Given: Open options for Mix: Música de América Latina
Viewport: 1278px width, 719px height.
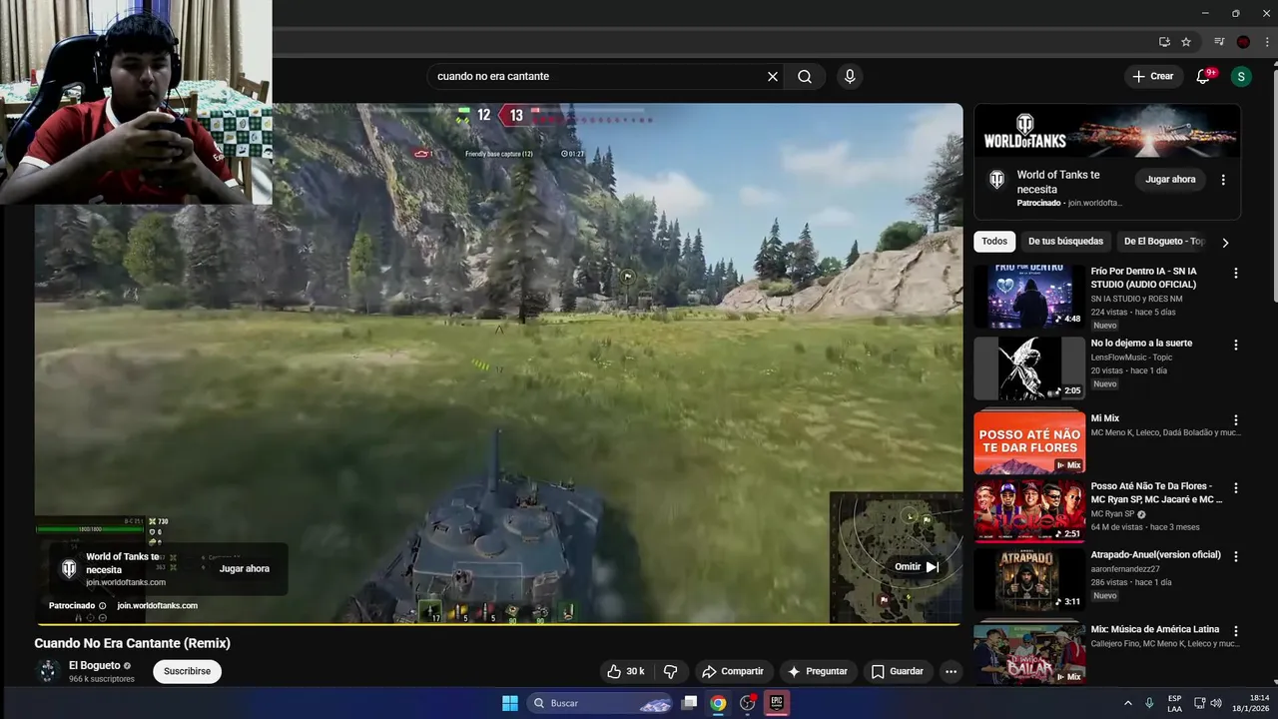Looking at the screenshot, I should [1236, 631].
